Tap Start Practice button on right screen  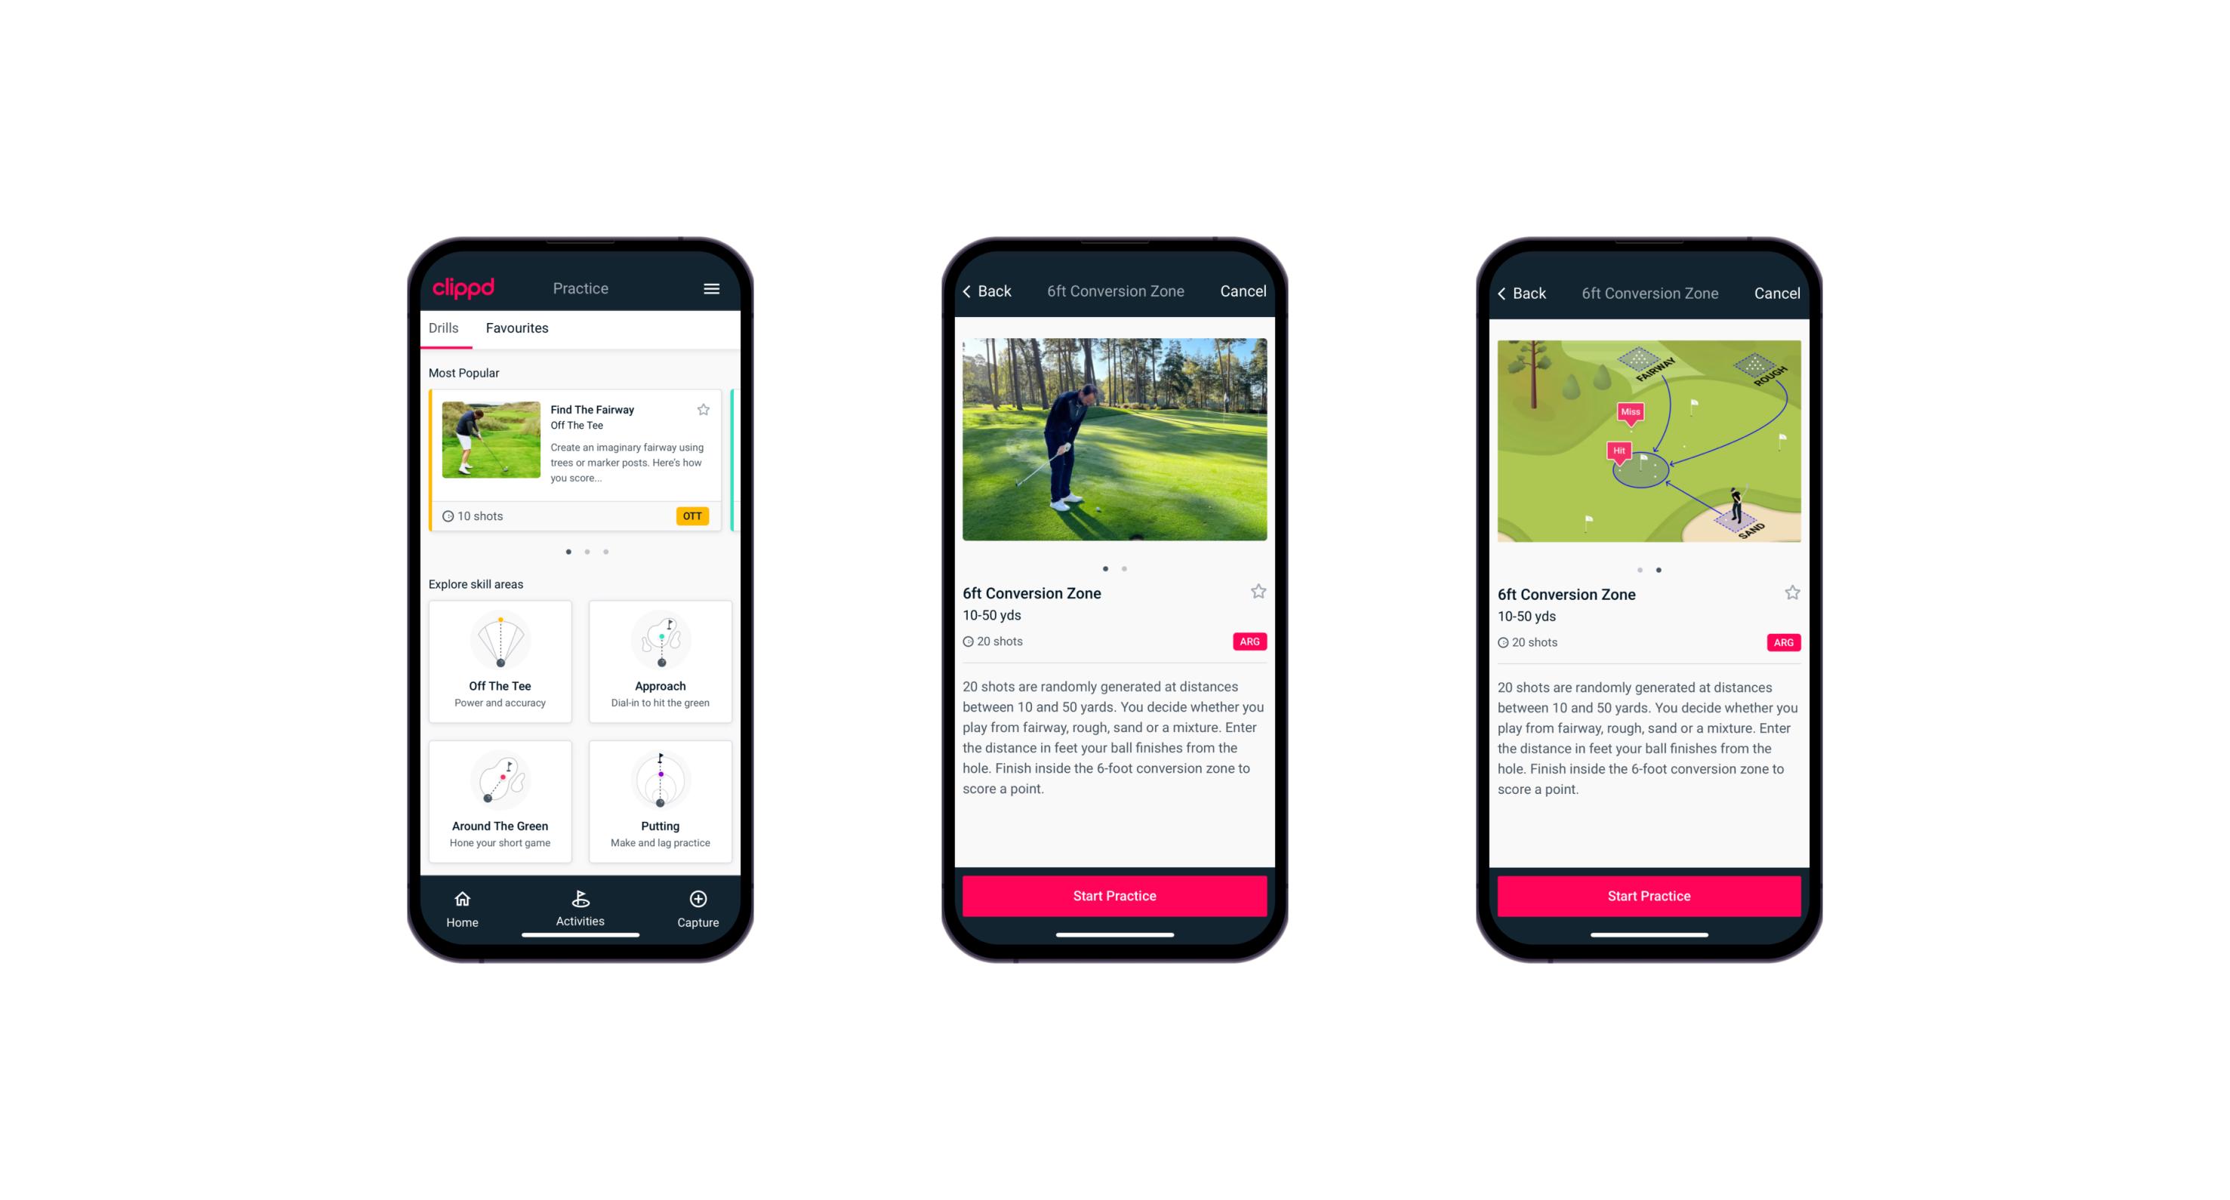(x=1648, y=897)
